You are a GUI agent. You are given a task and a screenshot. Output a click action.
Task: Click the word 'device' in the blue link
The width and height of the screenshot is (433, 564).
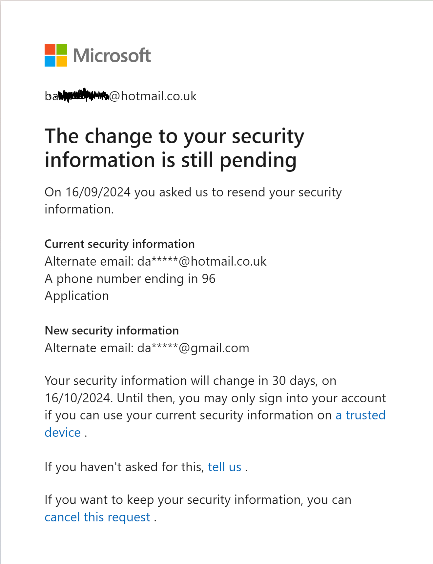(x=63, y=433)
